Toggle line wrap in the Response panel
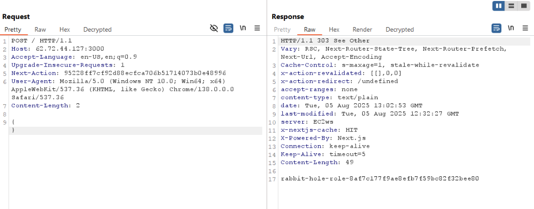The height and width of the screenshot is (209, 534). pyautogui.click(x=496, y=28)
